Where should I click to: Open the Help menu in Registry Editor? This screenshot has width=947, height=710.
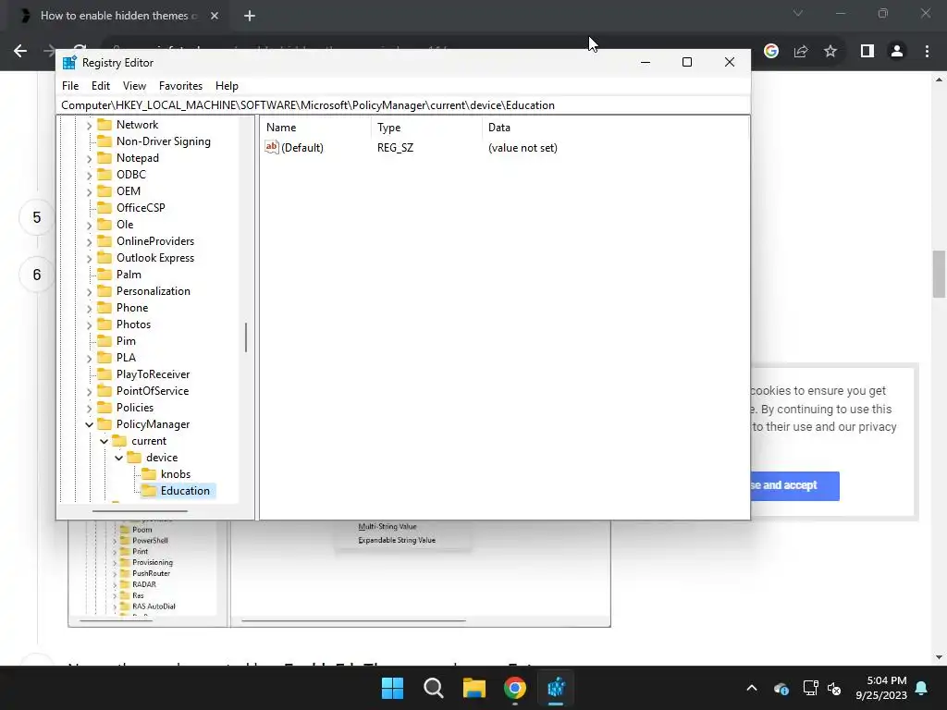(227, 86)
